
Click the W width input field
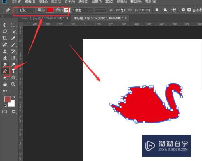click(x=120, y=10)
